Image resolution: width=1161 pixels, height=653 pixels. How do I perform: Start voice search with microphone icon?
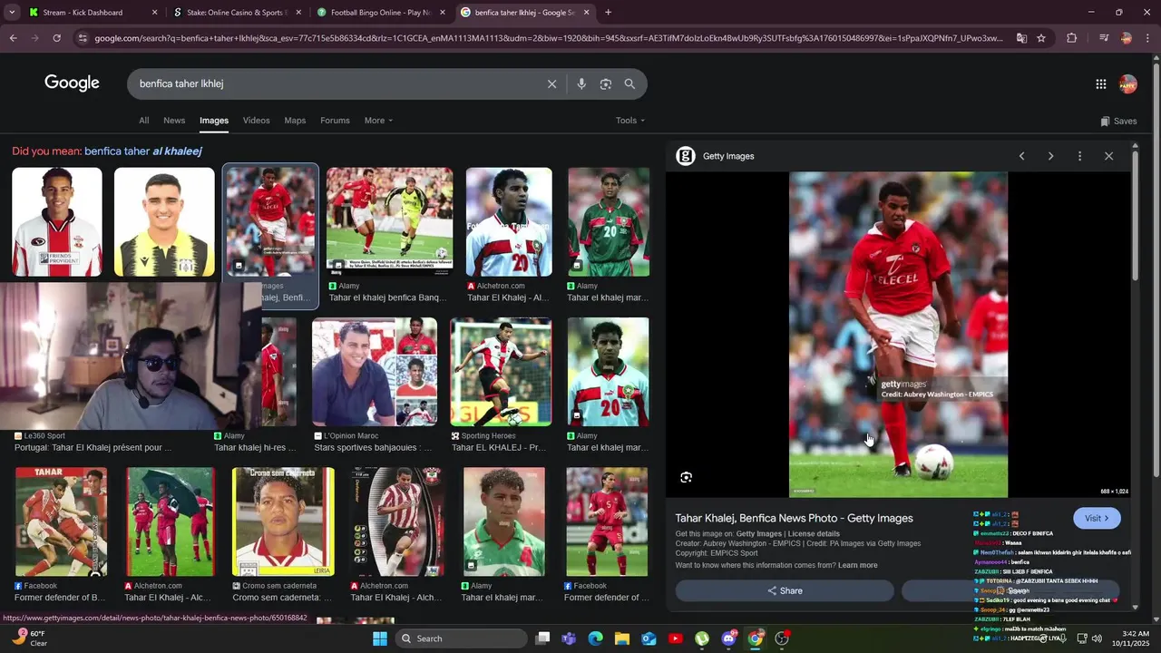[x=581, y=83]
